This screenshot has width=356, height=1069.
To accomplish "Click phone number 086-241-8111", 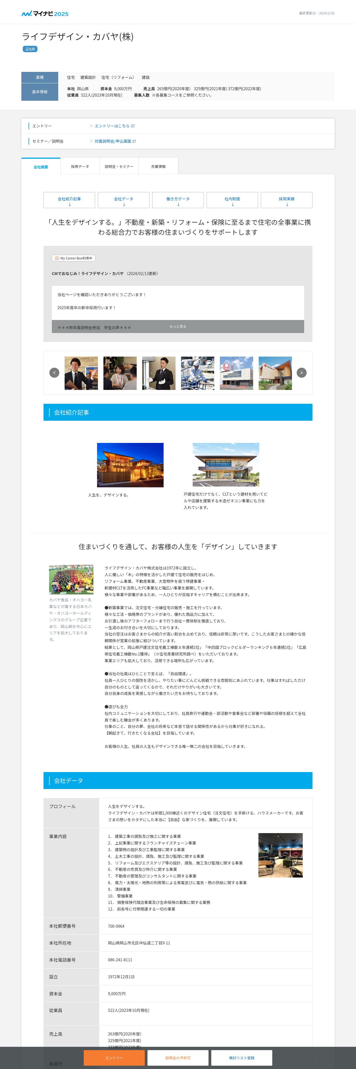I will coord(120,960).
